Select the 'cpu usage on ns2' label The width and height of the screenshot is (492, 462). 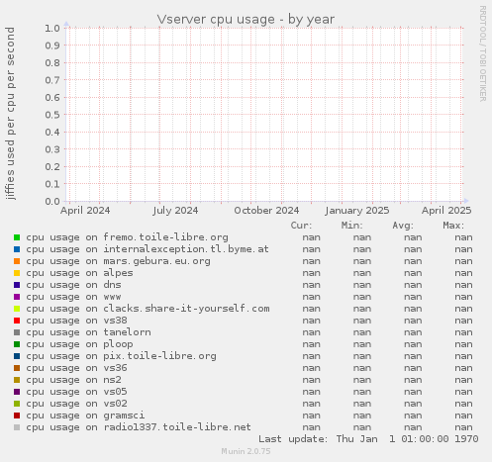point(73,380)
